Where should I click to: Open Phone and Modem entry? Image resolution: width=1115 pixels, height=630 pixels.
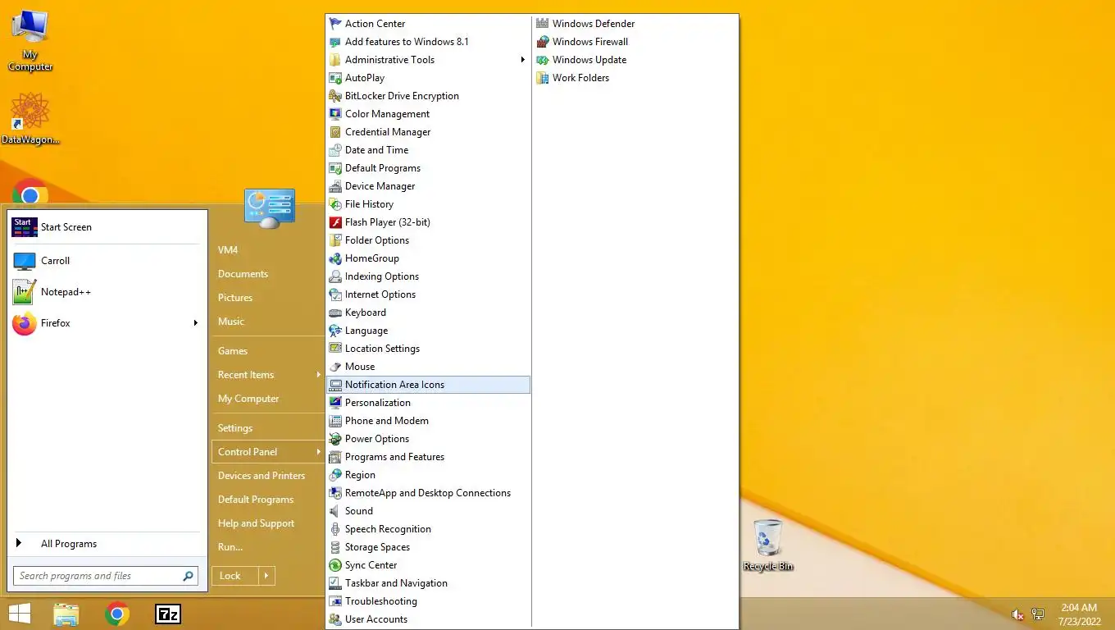(x=428, y=421)
